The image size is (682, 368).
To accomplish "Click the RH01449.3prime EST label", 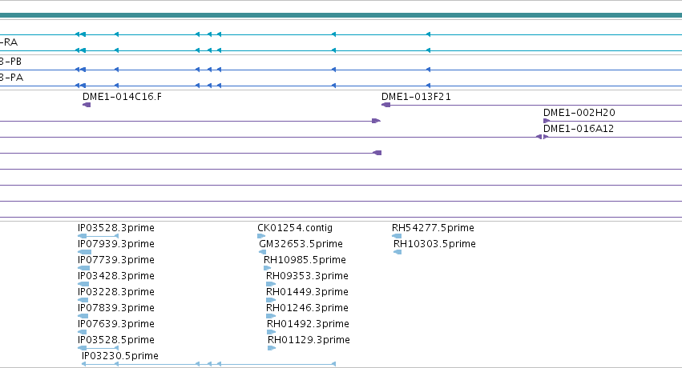I will click(307, 292).
